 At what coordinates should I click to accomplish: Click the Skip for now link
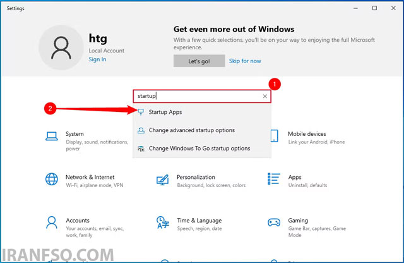click(245, 61)
